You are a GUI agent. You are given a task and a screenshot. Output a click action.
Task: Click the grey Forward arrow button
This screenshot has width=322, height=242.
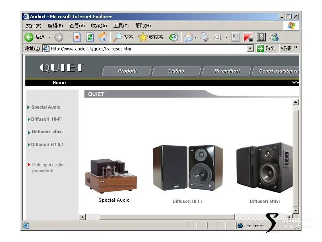[59, 37]
